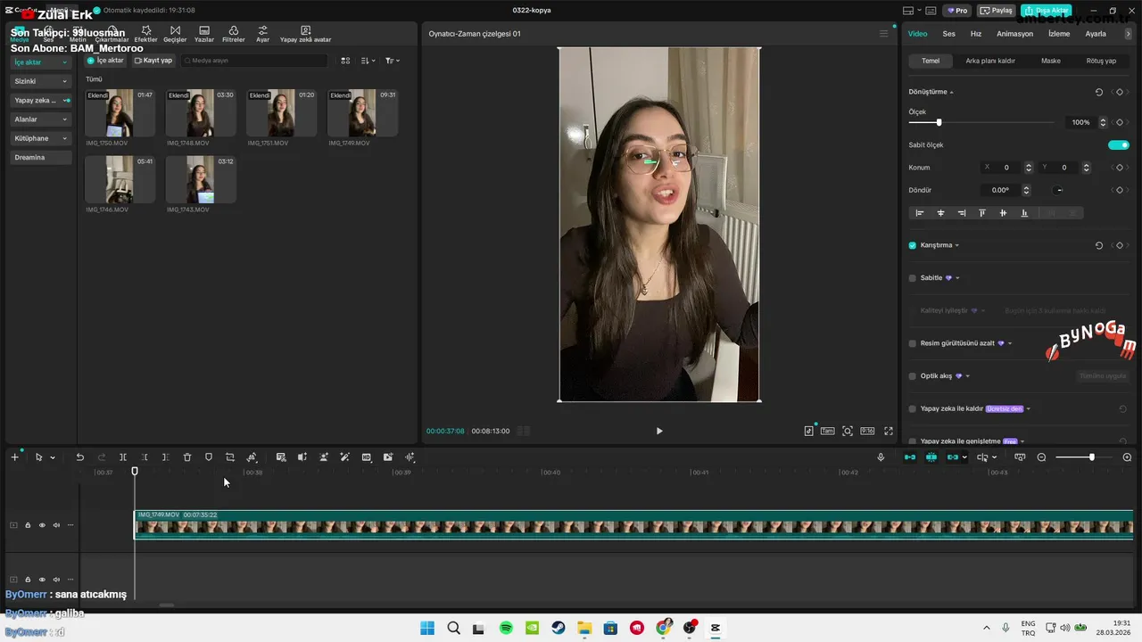Image resolution: width=1142 pixels, height=642 pixels.
Task: Open Yapay zekâ avatar panel
Action: pos(305,34)
